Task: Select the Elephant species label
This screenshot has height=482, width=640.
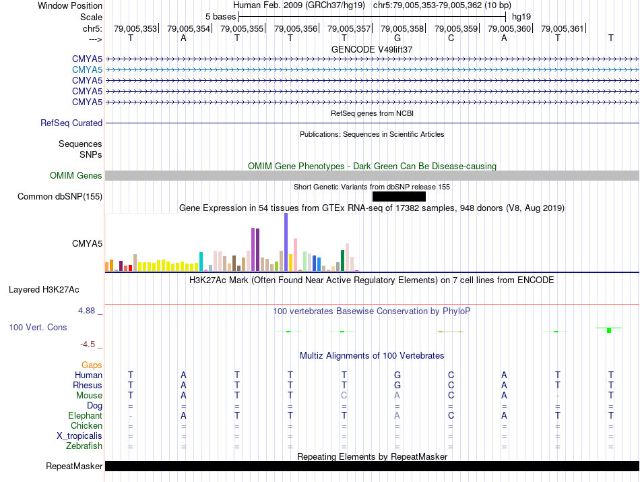Action: tap(84, 416)
